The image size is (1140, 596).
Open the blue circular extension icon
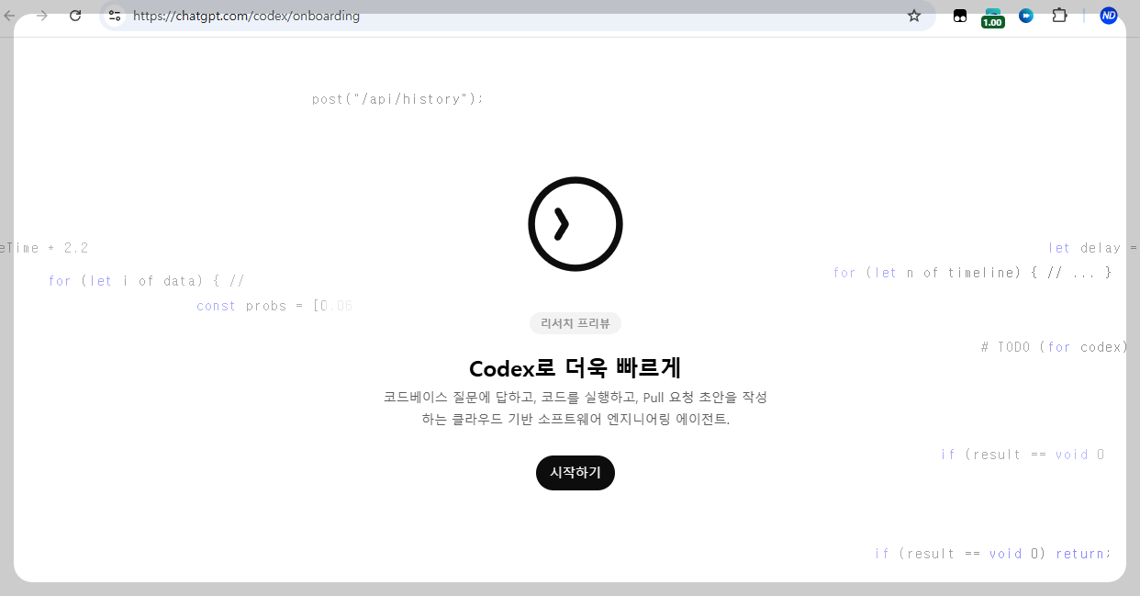click(1026, 16)
